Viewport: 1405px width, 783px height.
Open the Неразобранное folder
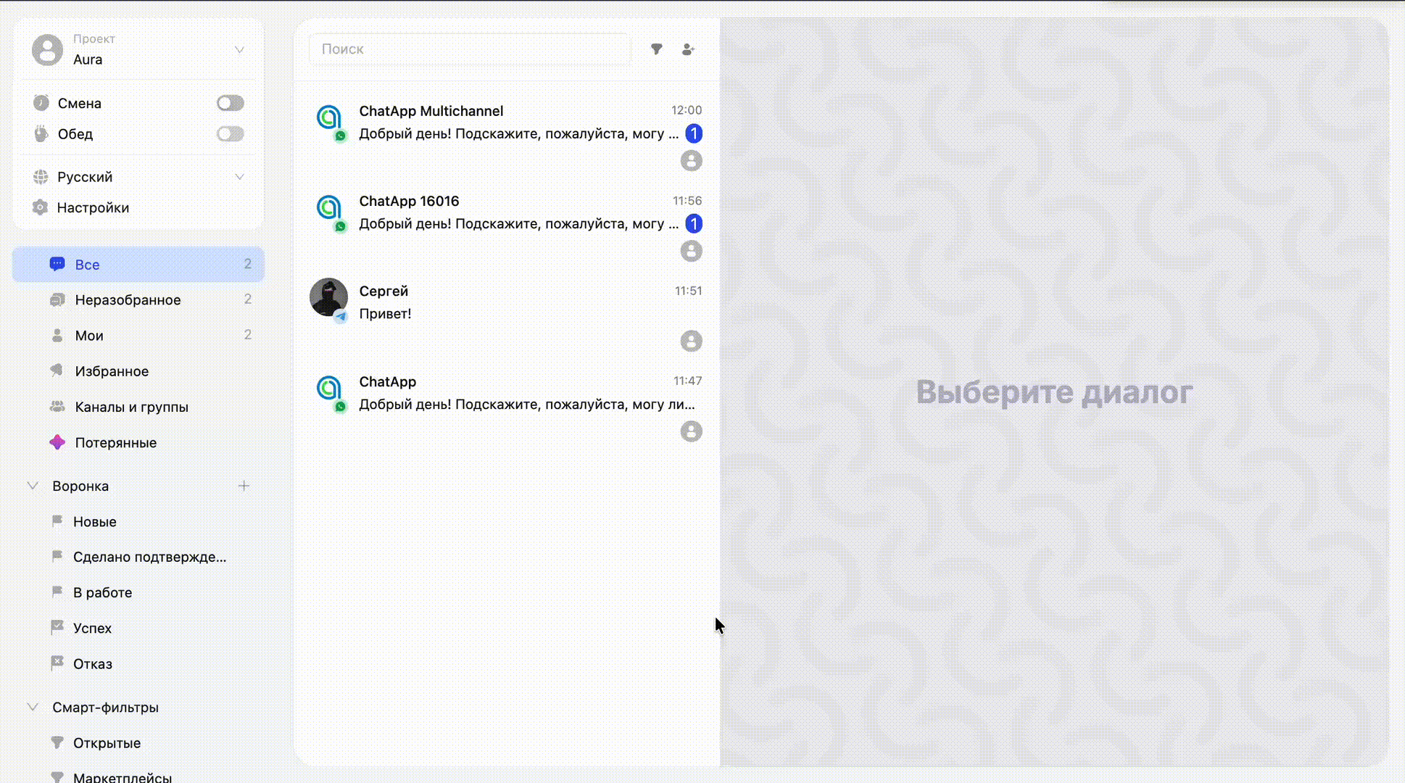coord(128,299)
